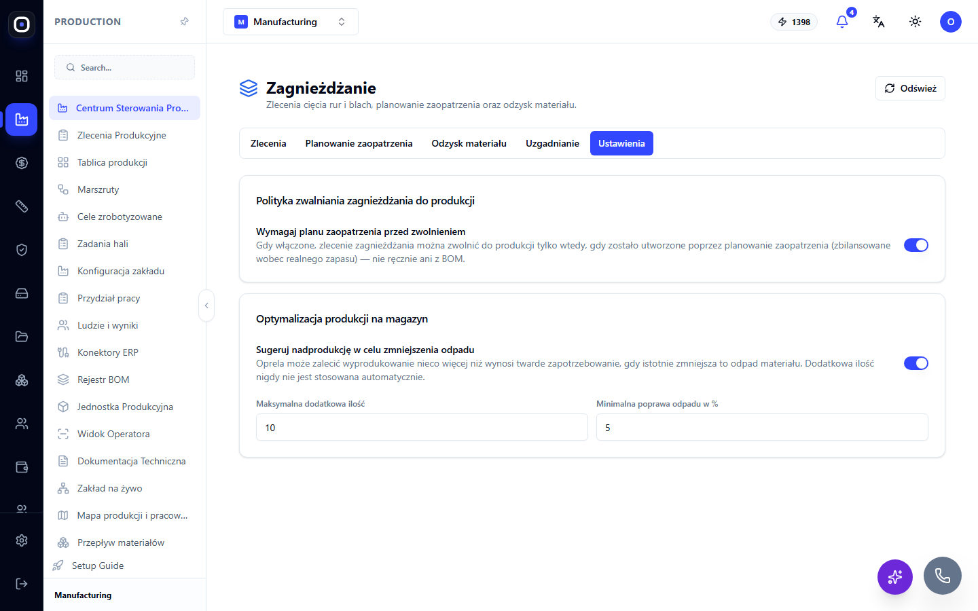Open the AI assistant sparkle button
978x611 pixels.
point(895,577)
